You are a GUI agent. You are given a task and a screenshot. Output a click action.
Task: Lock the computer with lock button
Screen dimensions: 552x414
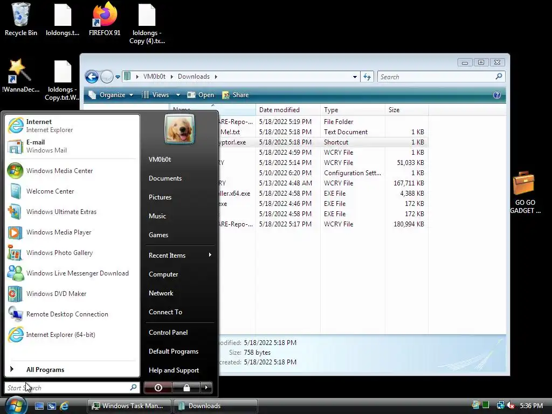click(x=186, y=388)
